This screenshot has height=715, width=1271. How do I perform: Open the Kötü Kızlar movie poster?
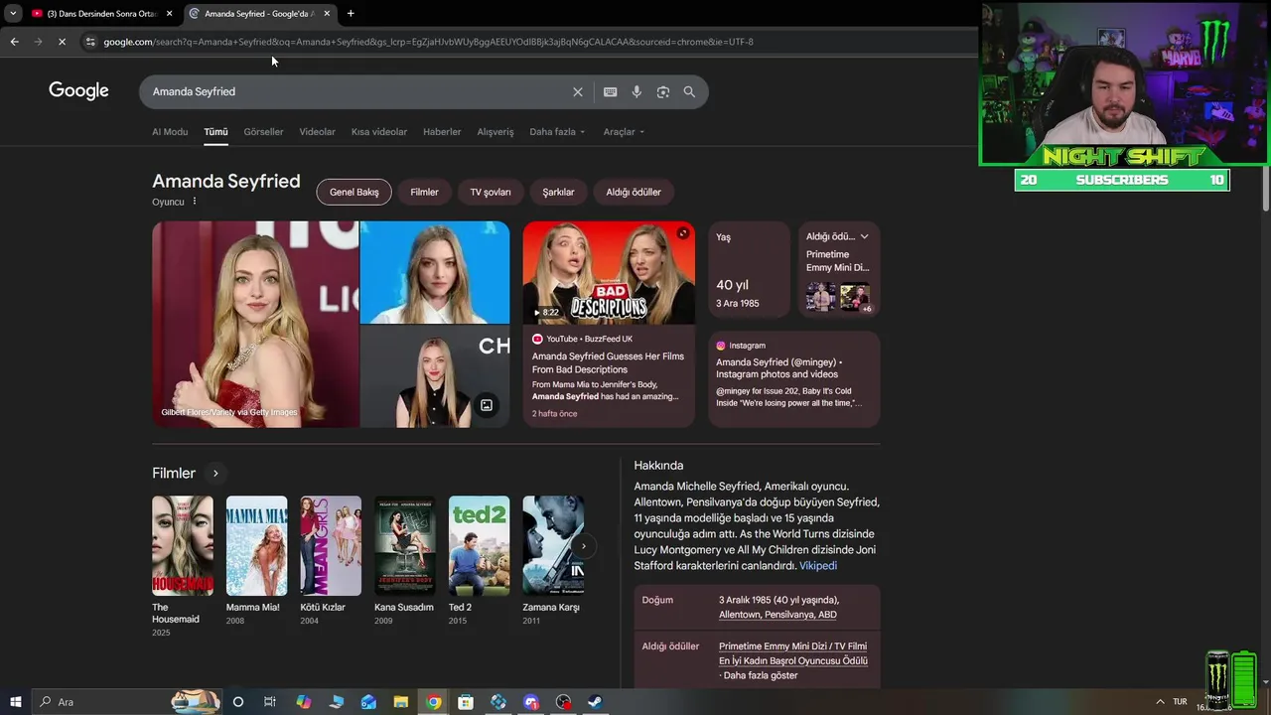coord(331,545)
